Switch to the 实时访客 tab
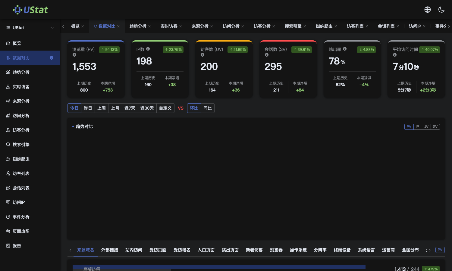Viewport: 452px width, 271px height. [169, 26]
